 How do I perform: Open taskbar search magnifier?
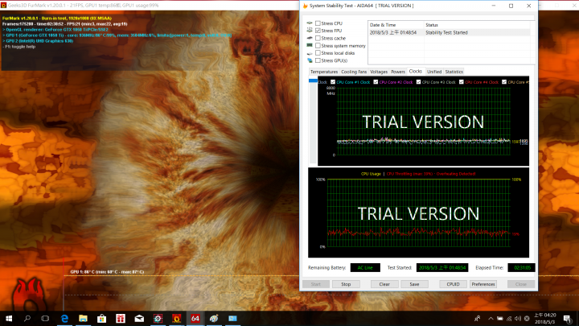click(27, 318)
